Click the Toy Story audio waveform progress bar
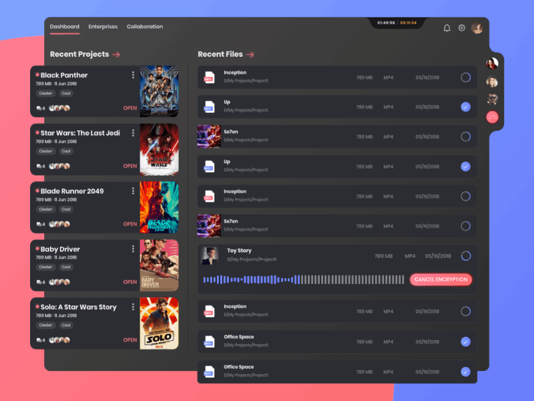 pos(304,279)
